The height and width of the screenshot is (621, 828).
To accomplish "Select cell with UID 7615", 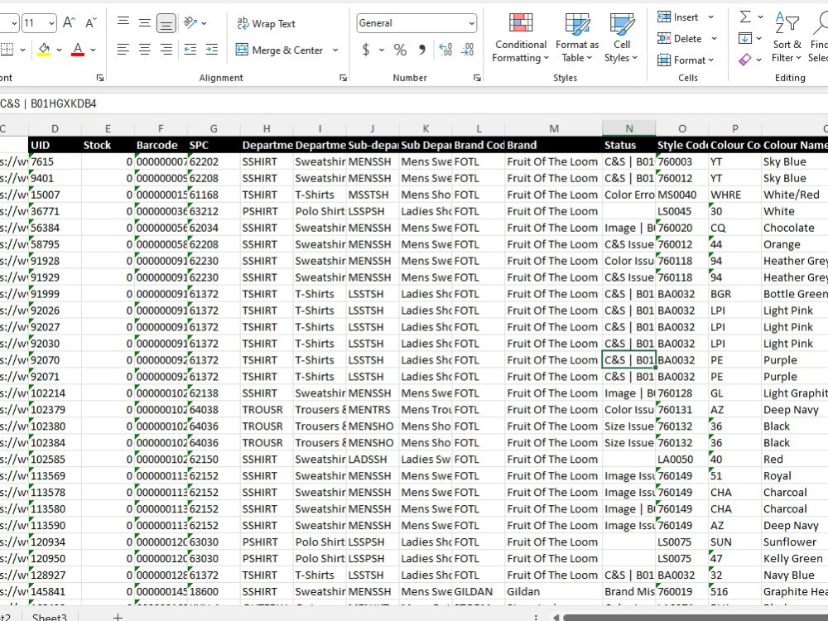I will point(55,161).
